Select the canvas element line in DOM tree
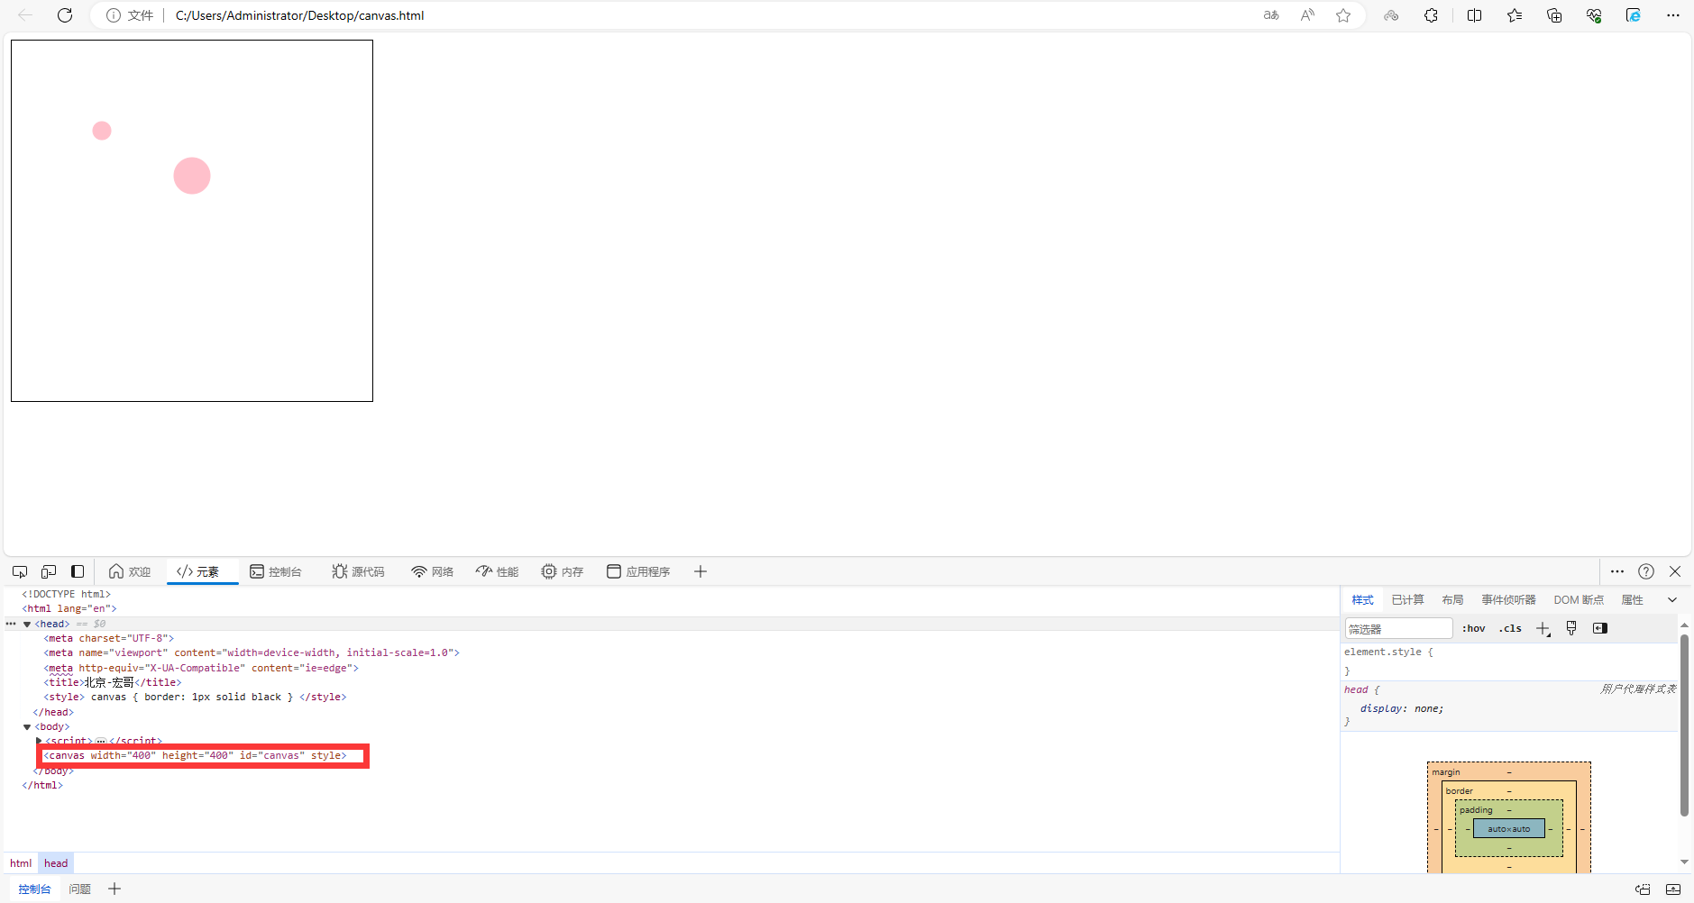The width and height of the screenshot is (1694, 903). pyautogui.click(x=195, y=755)
